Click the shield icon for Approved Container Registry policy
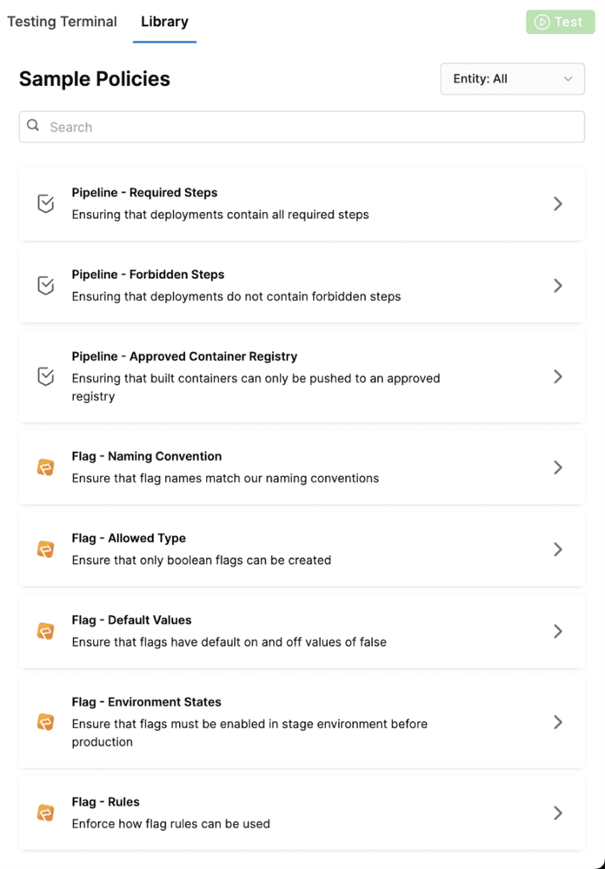 [46, 376]
